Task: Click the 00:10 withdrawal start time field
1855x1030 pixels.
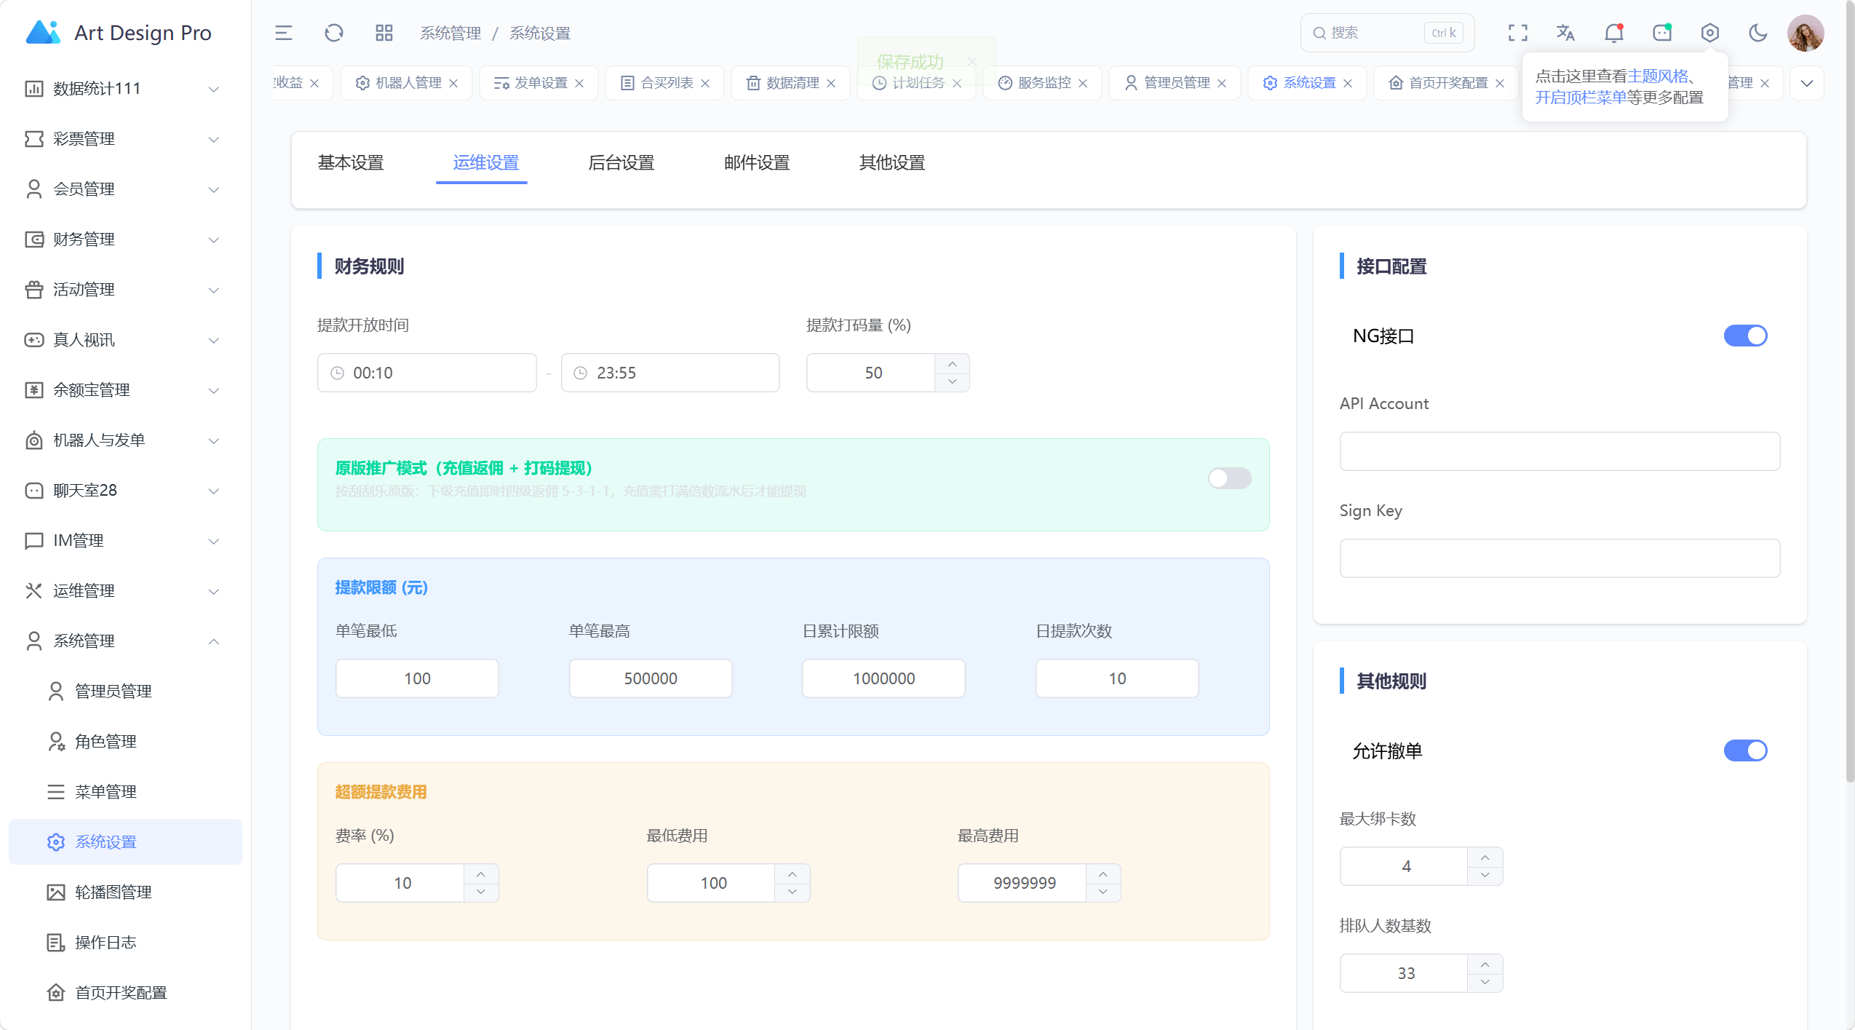Action: point(426,373)
